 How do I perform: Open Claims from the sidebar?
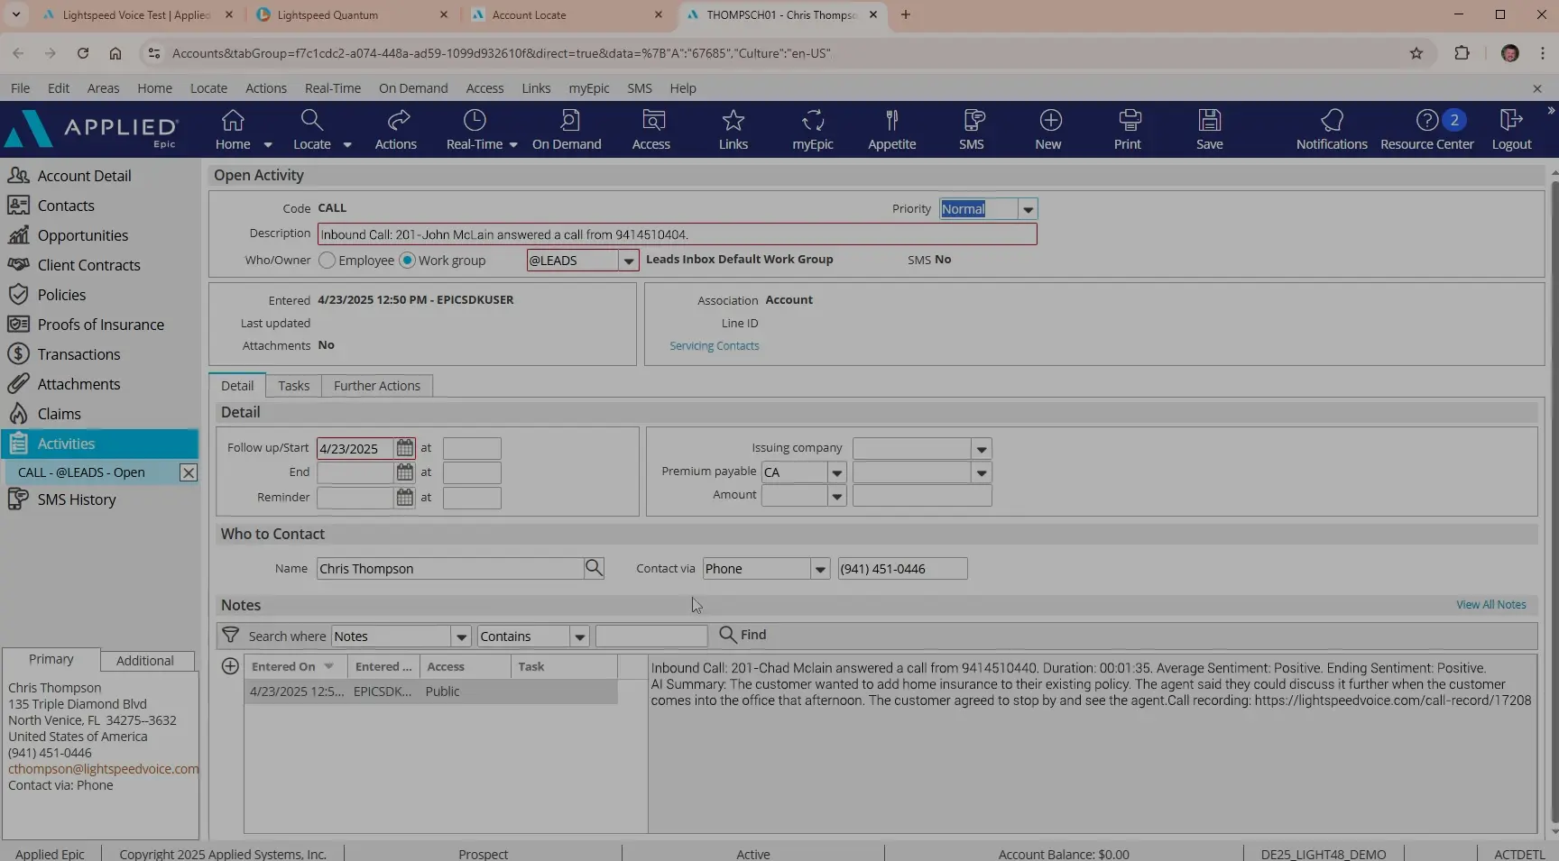pos(58,413)
